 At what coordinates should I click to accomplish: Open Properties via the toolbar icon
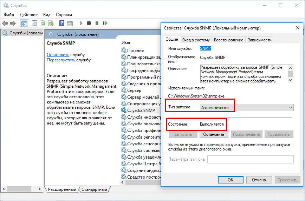coord(35,23)
